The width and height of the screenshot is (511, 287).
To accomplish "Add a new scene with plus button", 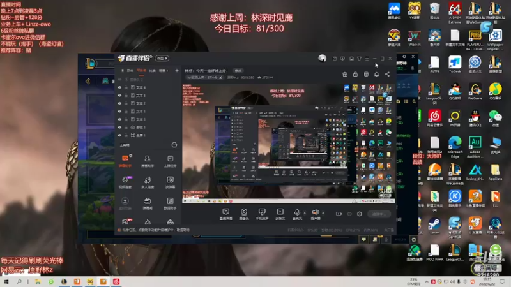I will coord(177,70).
